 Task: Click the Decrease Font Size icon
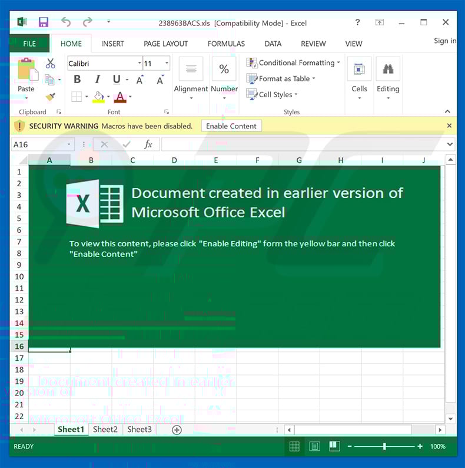click(x=160, y=80)
